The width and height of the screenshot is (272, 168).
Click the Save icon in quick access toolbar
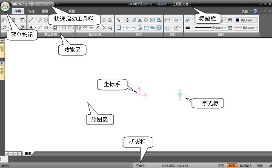click(x=26, y=4)
